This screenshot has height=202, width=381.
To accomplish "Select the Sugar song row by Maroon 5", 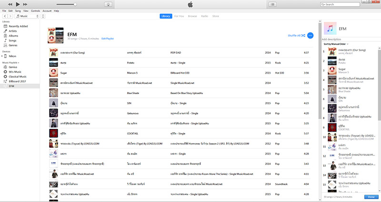I will point(180,73).
